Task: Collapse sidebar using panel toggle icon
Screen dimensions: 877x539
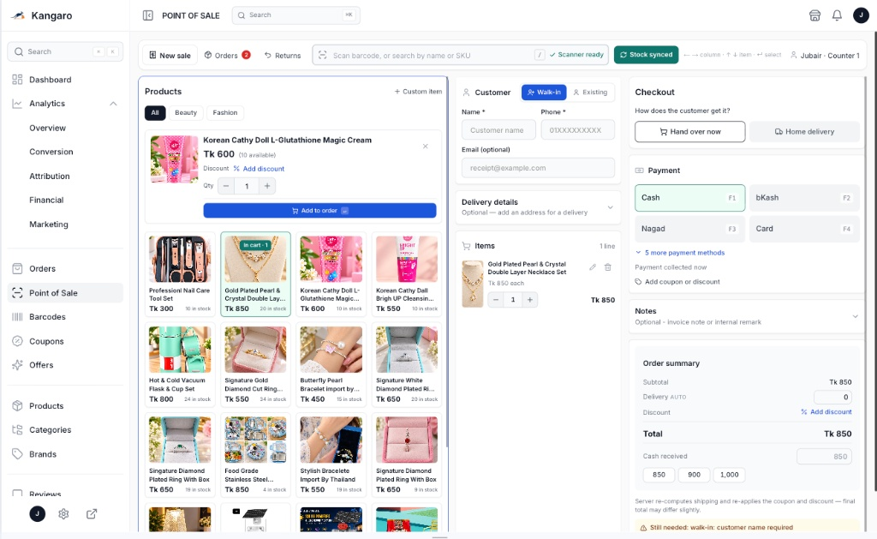Action: click(147, 15)
